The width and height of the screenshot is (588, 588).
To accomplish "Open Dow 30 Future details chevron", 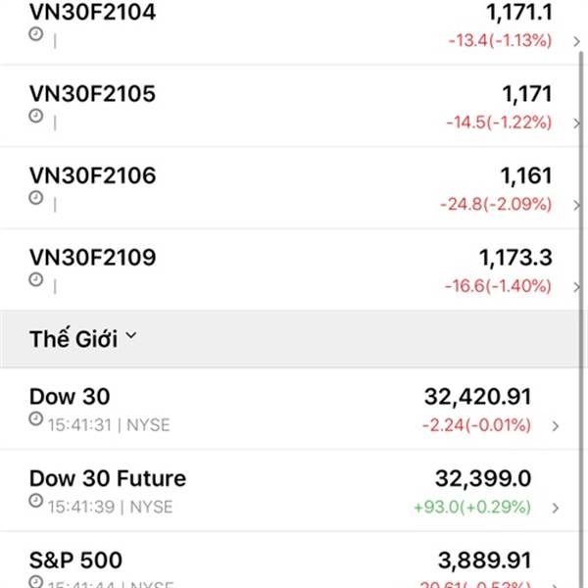I will [556, 508].
